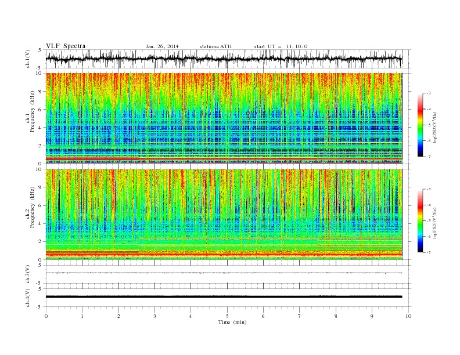The width and height of the screenshot is (460, 355).
Task: Click the 'ch.3(V)' axis label
Action: pyautogui.click(x=28, y=274)
